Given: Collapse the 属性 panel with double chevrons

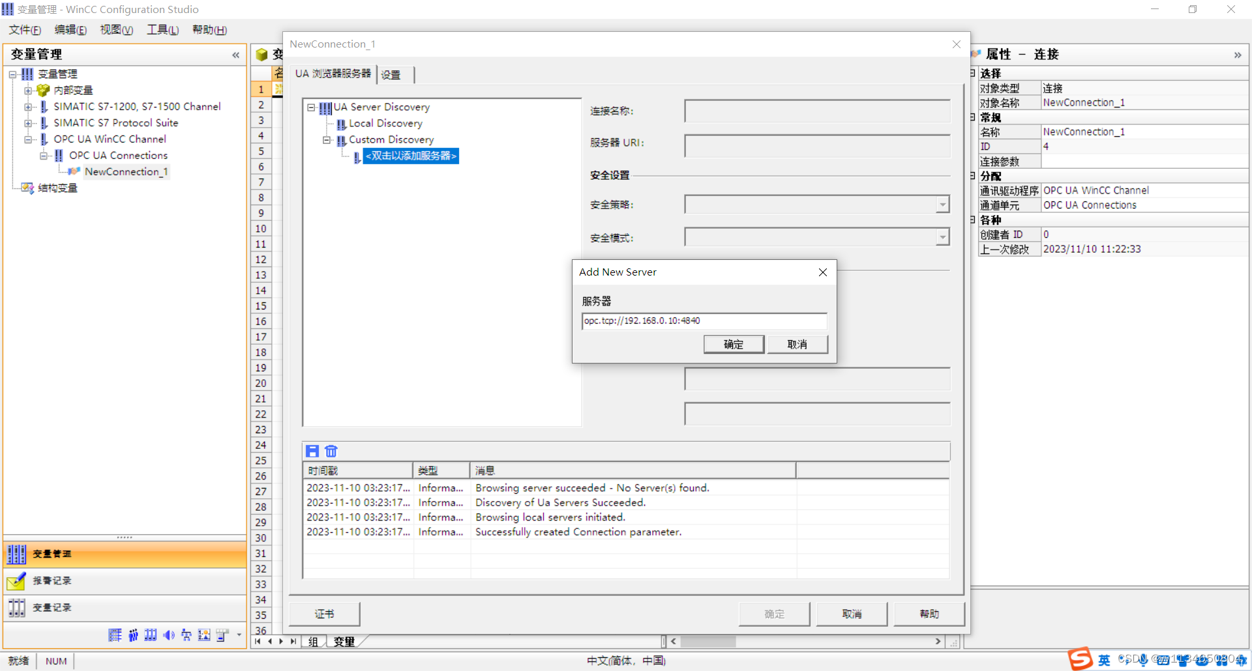Looking at the screenshot, I should (1238, 55).
